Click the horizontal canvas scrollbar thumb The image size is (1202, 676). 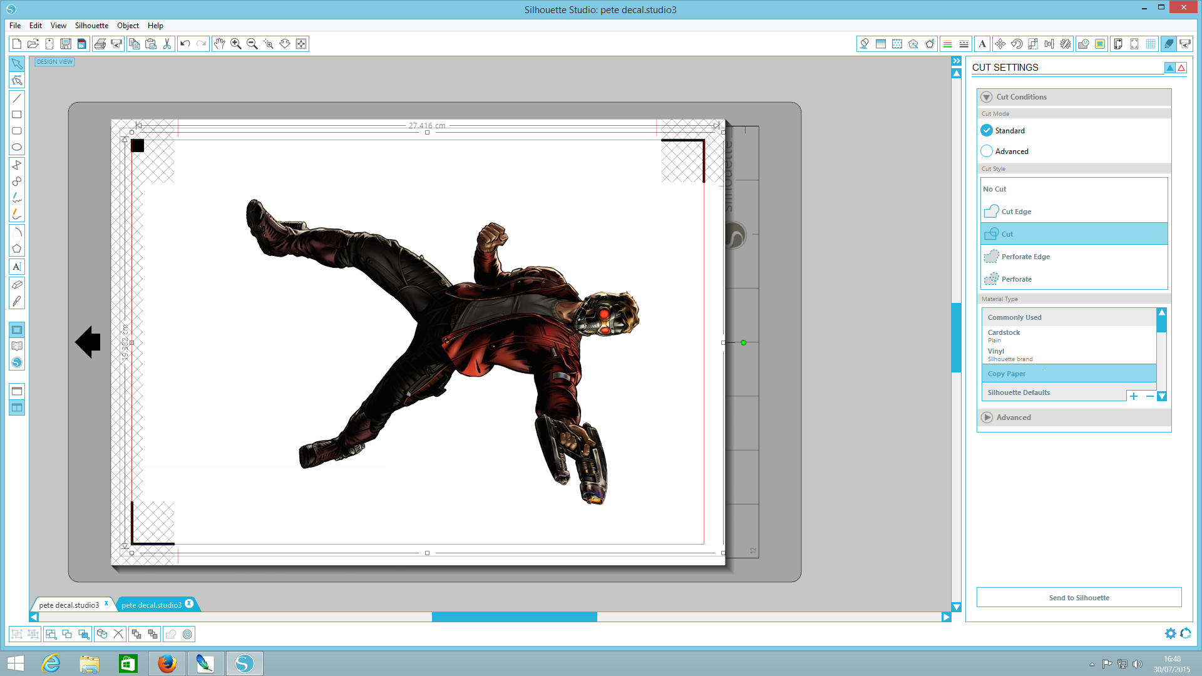click(x=514, y=617)
